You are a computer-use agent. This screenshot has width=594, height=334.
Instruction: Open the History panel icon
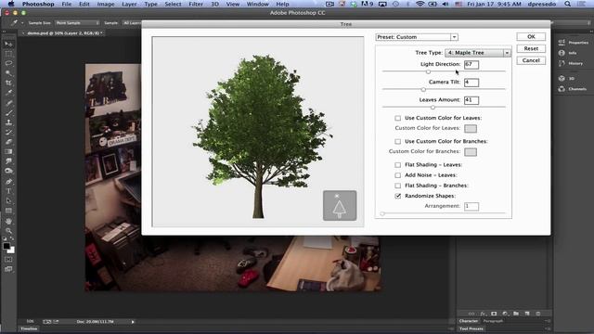click(x=562, y=63)
